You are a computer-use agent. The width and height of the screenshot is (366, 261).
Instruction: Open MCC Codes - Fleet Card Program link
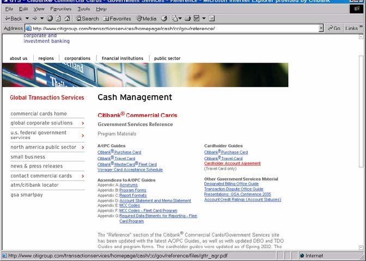point(148,210)
